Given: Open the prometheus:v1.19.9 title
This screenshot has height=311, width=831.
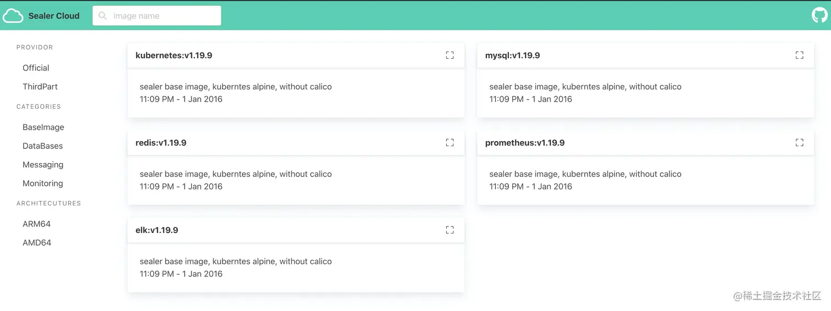Looking at the screenshot, I should [x=525, y=143].
